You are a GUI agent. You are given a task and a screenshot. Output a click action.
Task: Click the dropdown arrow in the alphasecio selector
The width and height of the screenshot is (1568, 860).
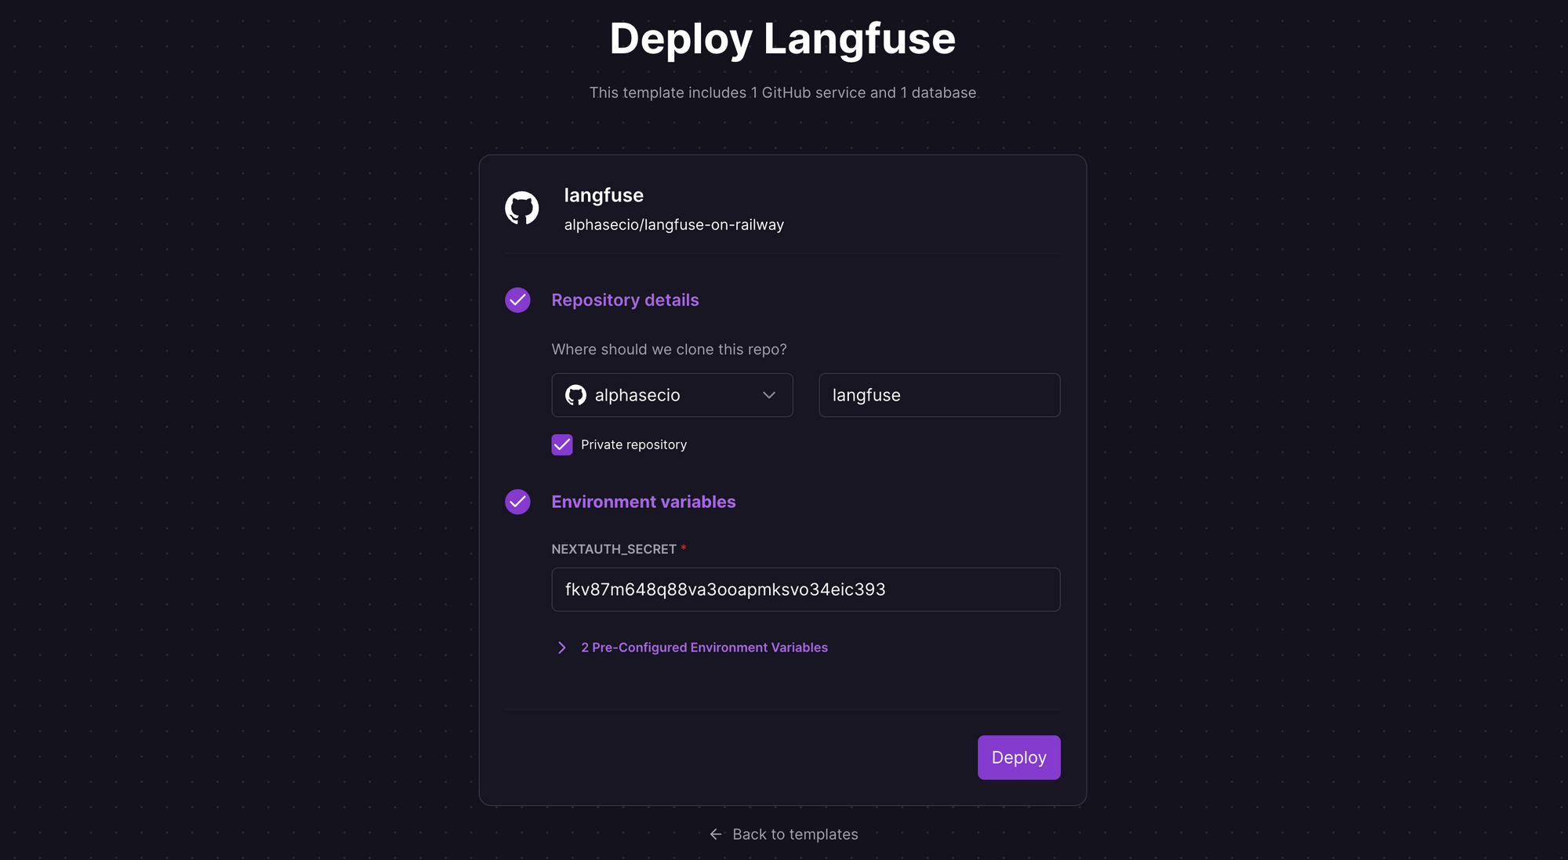769,395
